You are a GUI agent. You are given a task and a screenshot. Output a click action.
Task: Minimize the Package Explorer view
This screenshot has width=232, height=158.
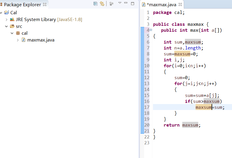tap(126, 3)
